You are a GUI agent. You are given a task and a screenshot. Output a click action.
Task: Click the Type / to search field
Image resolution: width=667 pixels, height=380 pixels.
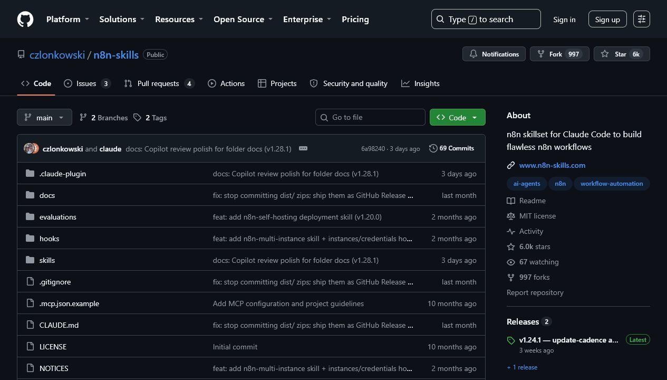(x=486, y=19)
